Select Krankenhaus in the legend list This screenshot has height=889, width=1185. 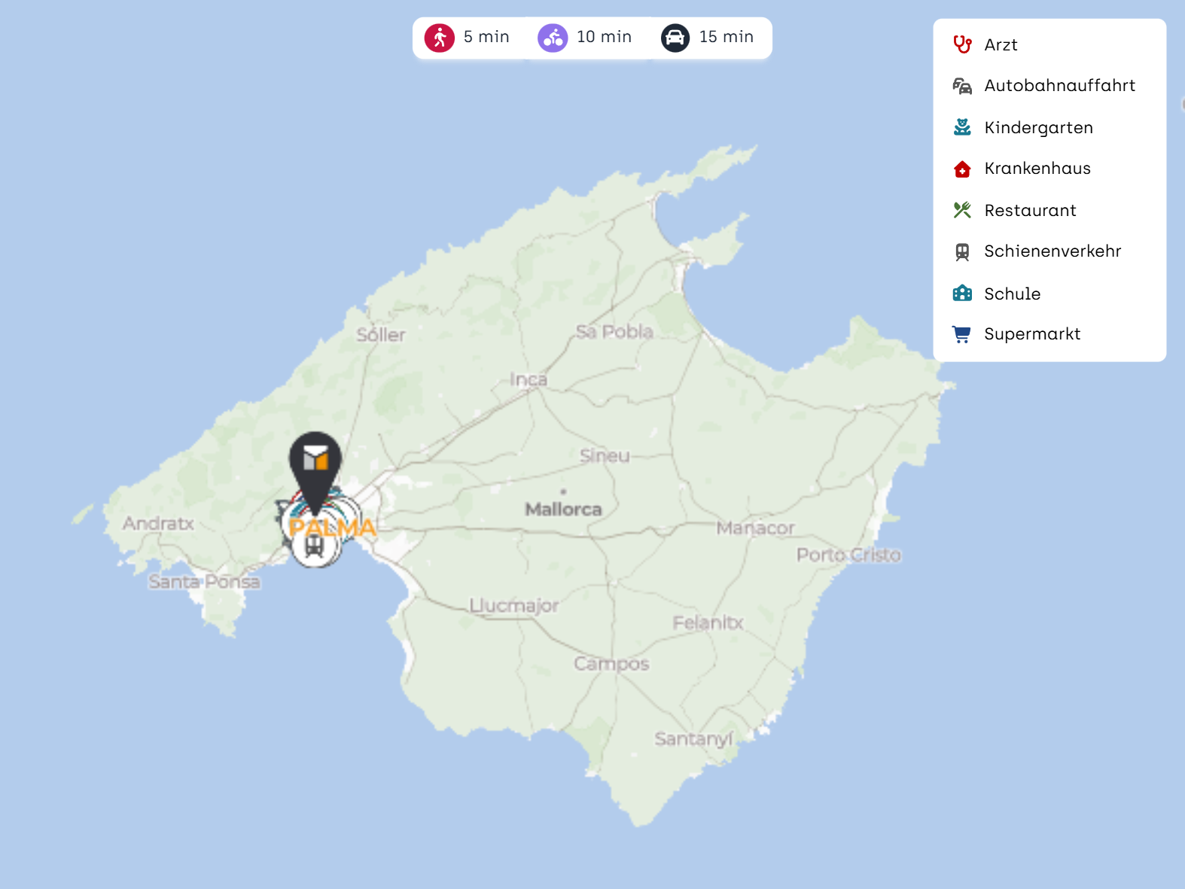[x=1037, y=169]
